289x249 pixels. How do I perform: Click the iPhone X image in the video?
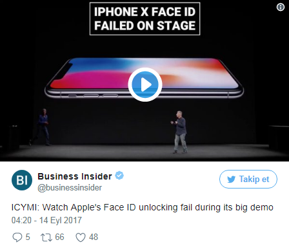144,78
